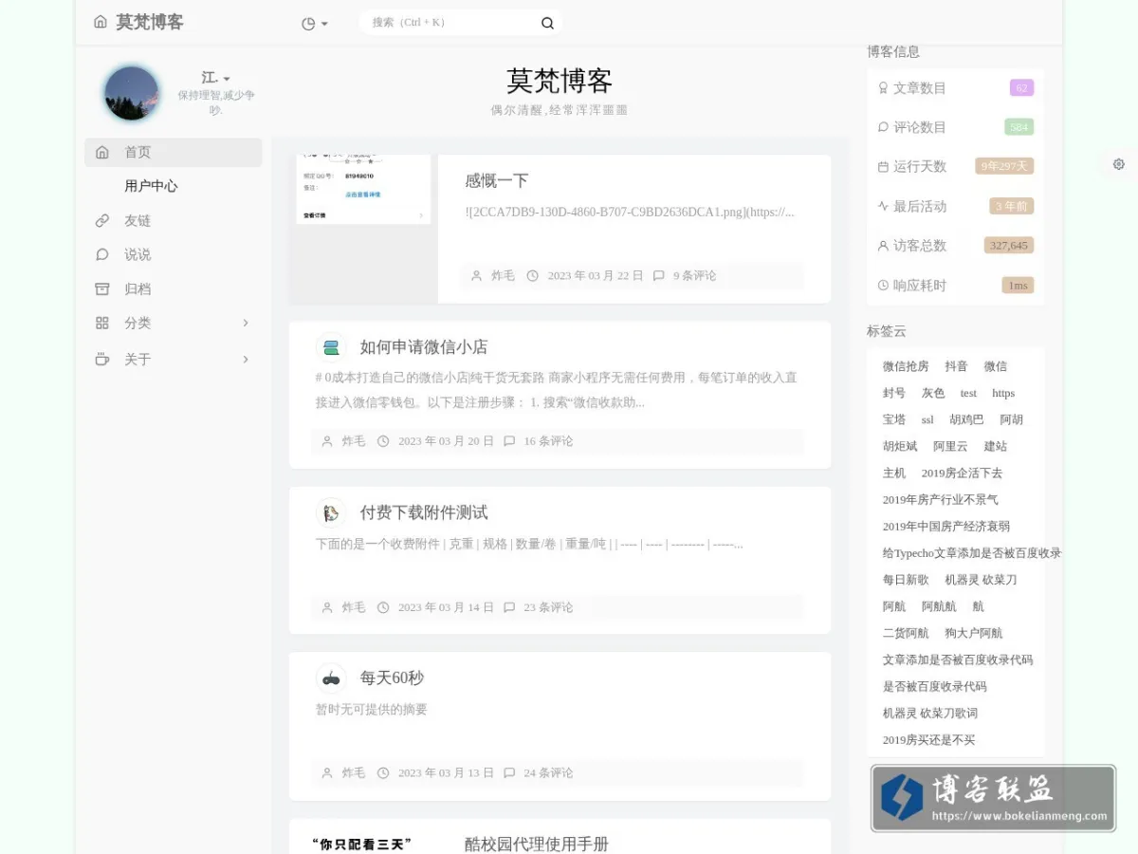
Task: Click author 炸毛 on 感慨一下 post
Action: coord(503,276)
